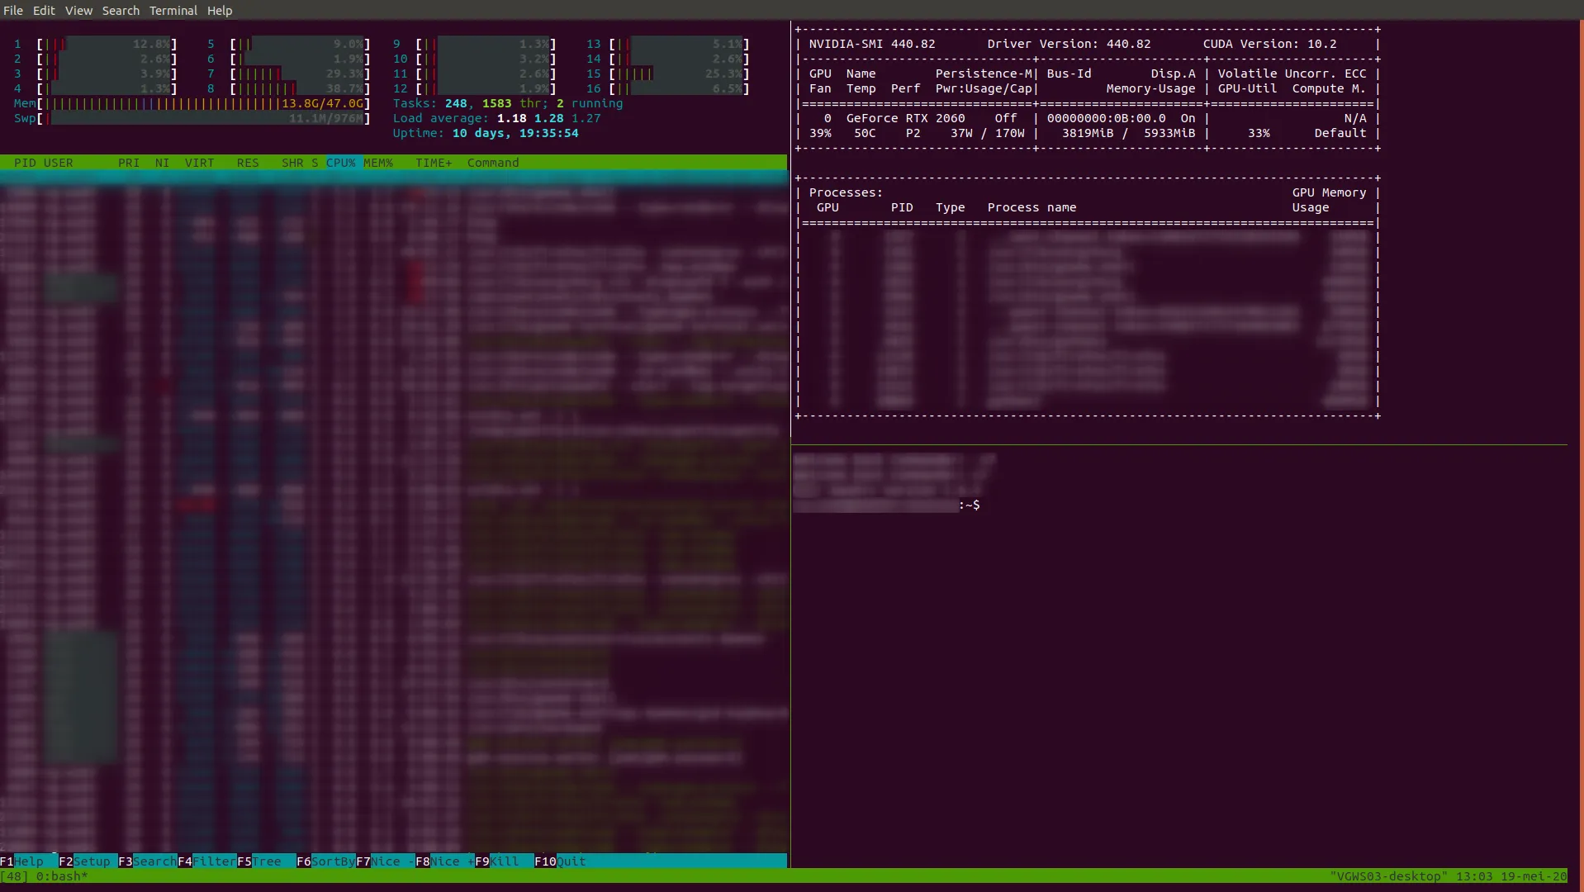Click the CPU 13 meter at 5.1%
The height and width of the screenshot is (892, 1584).
pos(668,44)
